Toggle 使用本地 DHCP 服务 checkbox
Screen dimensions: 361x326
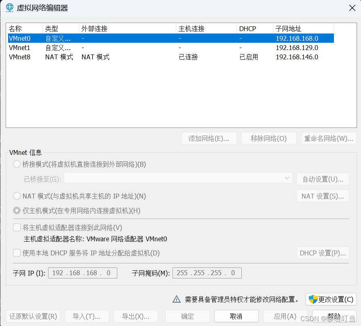17,253
